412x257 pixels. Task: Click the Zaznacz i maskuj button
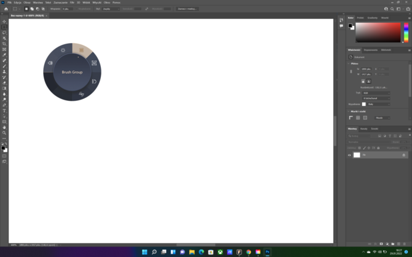point(187,9)
